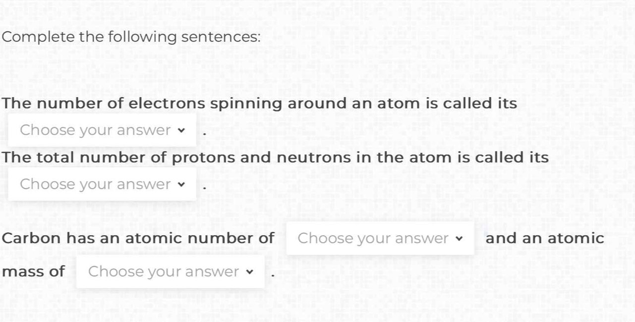Expand the answer selector in the carbon sentence

[379, 238]
